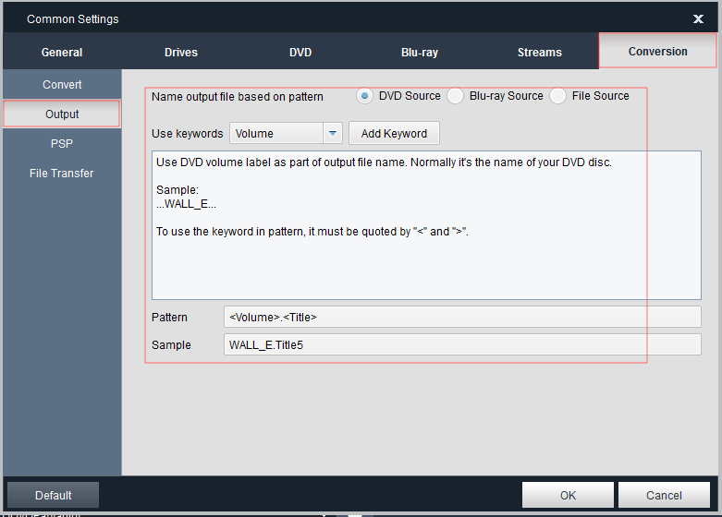
Task: Open the Drives tab
Action: (181, 52)
